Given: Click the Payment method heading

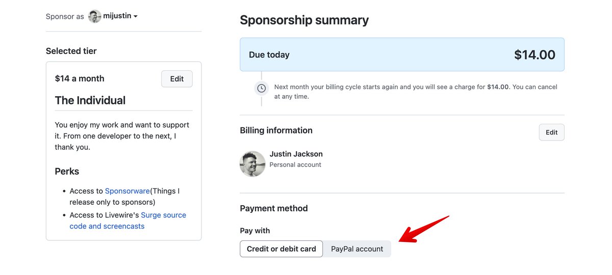Looking at the screenshot, I should tap(274, 208).
